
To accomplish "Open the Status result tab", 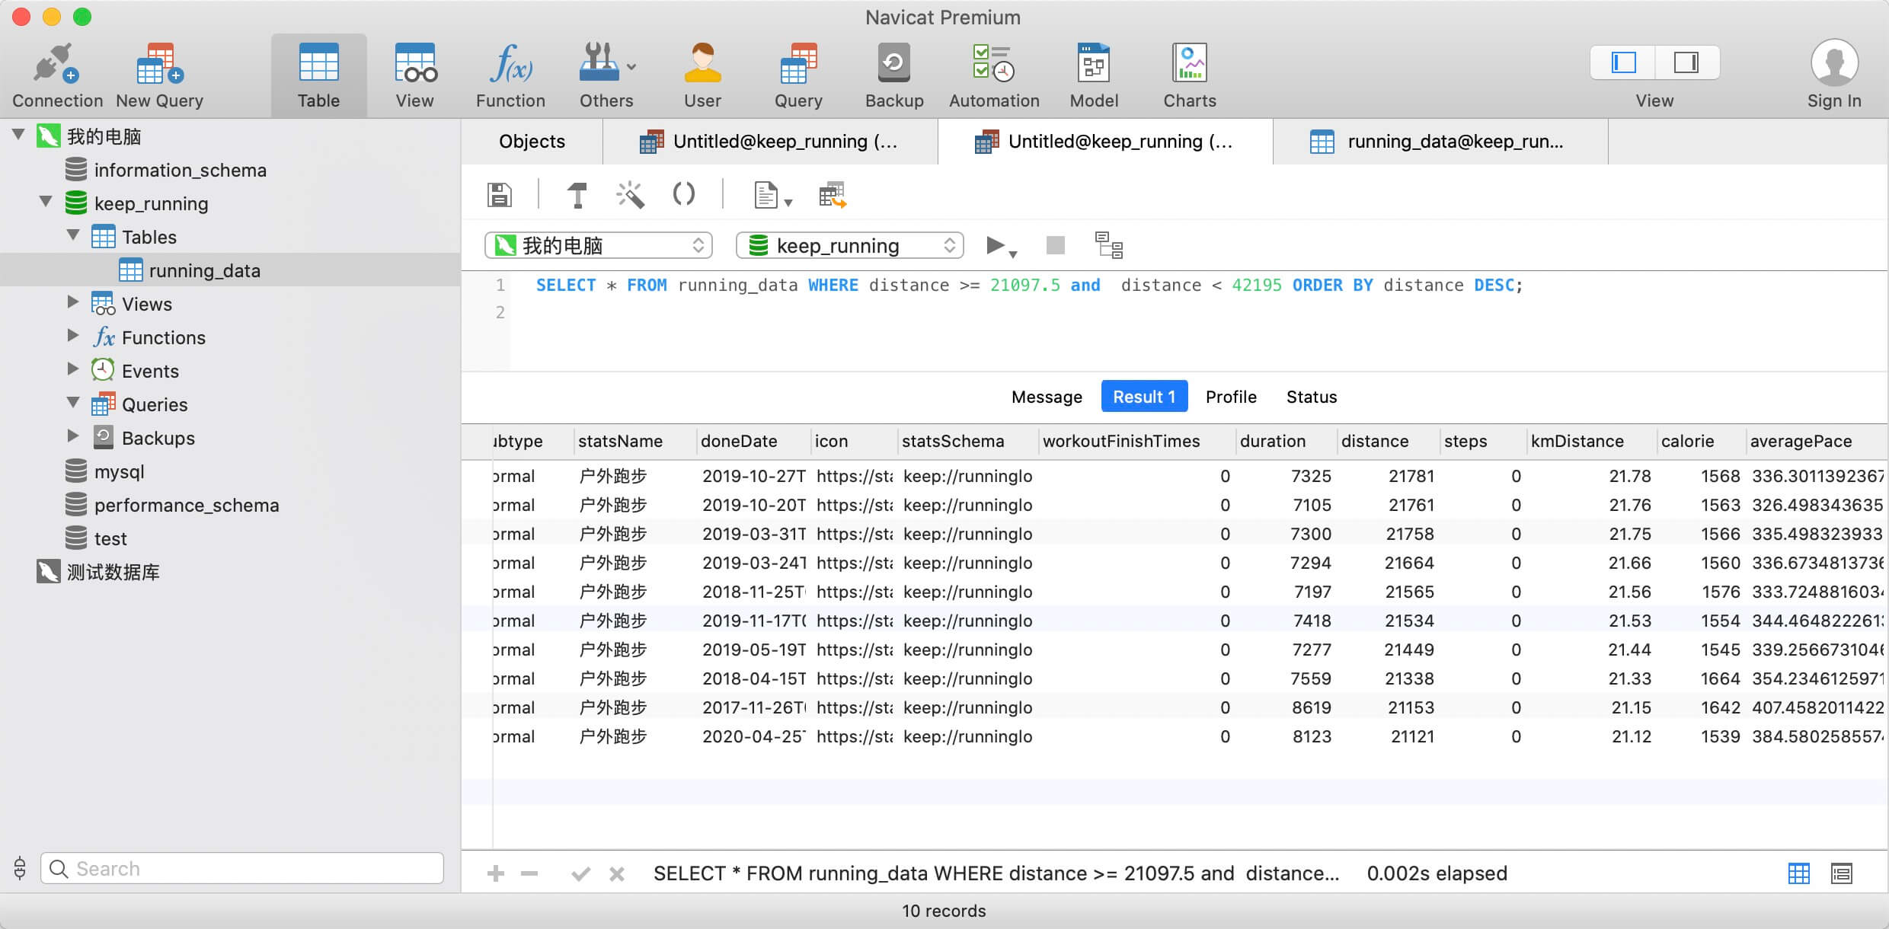I will coord(1312,397).
